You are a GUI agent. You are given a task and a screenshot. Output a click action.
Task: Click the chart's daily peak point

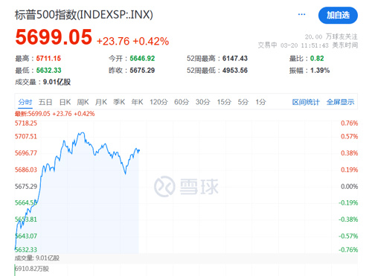click(83, 132)
